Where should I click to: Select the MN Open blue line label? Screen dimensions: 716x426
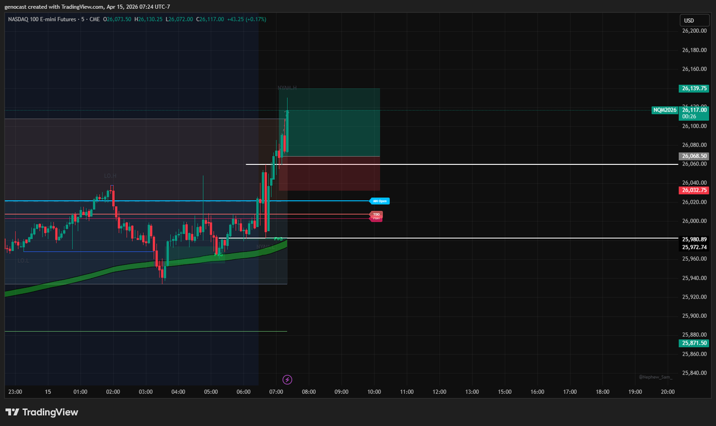tap(379, 201)
